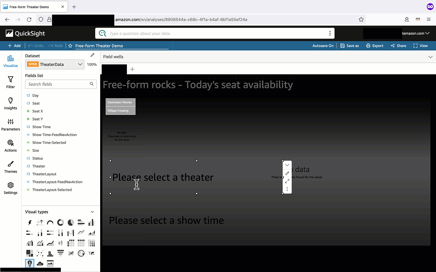Select the Custom visual content type
The width and height of the screenshot is (436, 272).
coord(50,263)
